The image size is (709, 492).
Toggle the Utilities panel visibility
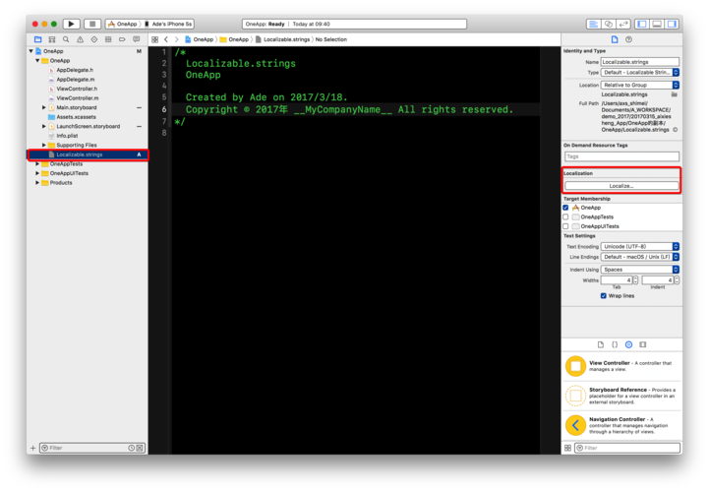672,24
